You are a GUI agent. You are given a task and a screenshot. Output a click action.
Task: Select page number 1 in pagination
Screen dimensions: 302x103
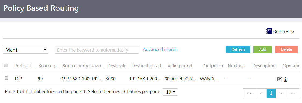coord(271,93)
